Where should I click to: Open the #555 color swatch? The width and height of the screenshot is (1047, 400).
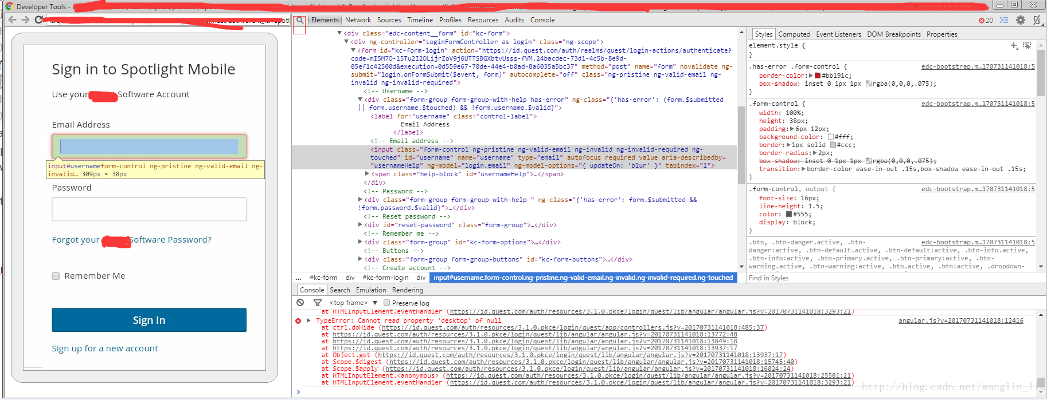pyautogui.click(x=789, y=214)
